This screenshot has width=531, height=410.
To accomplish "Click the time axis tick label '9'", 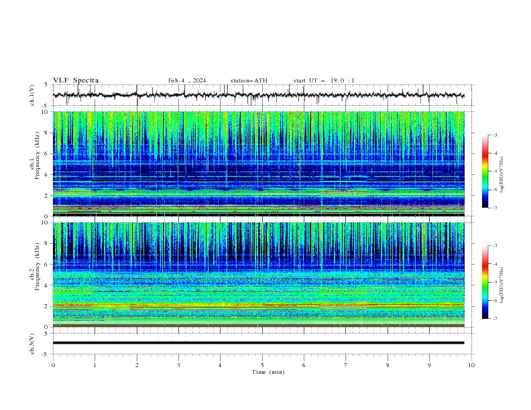I will pyautogui.click(x=429, y=365).
